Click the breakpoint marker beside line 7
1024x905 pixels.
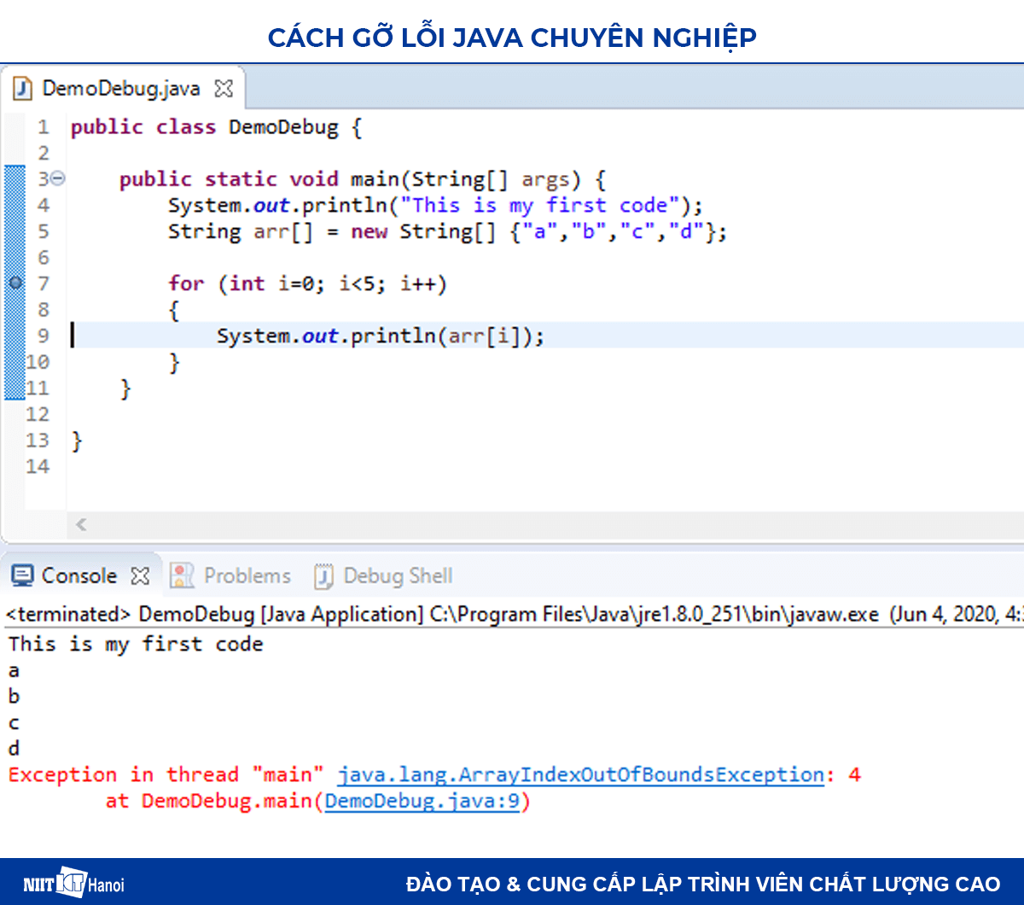pos(14,283)
